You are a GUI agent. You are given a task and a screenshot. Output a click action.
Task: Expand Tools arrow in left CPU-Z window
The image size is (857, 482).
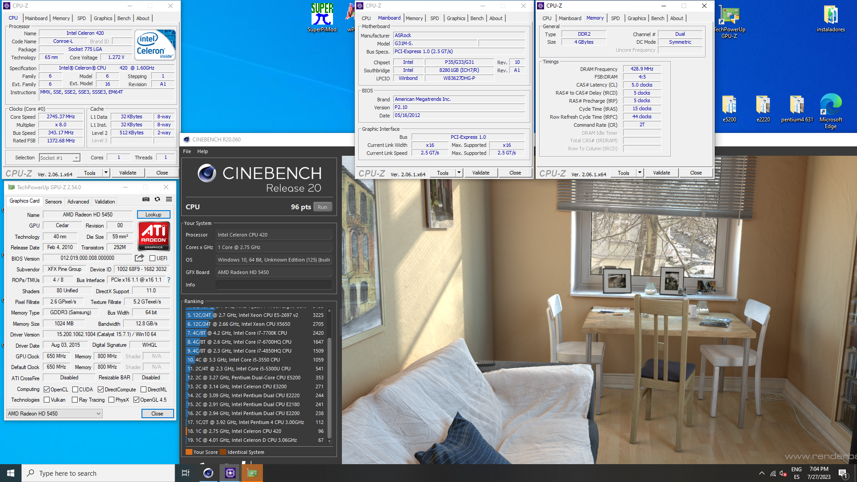click(x=106, y=173)
